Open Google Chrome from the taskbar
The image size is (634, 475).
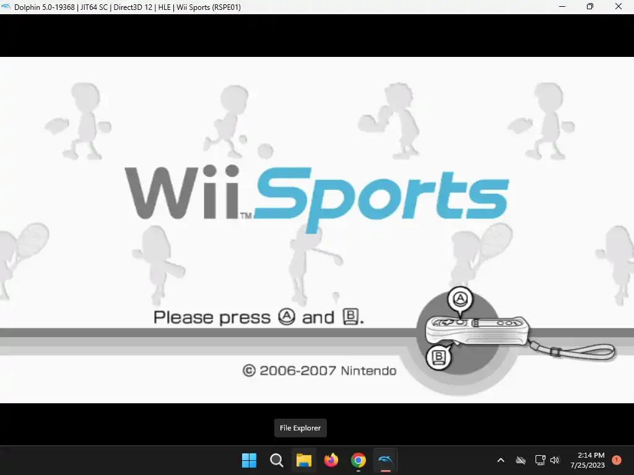click(358, 460)
